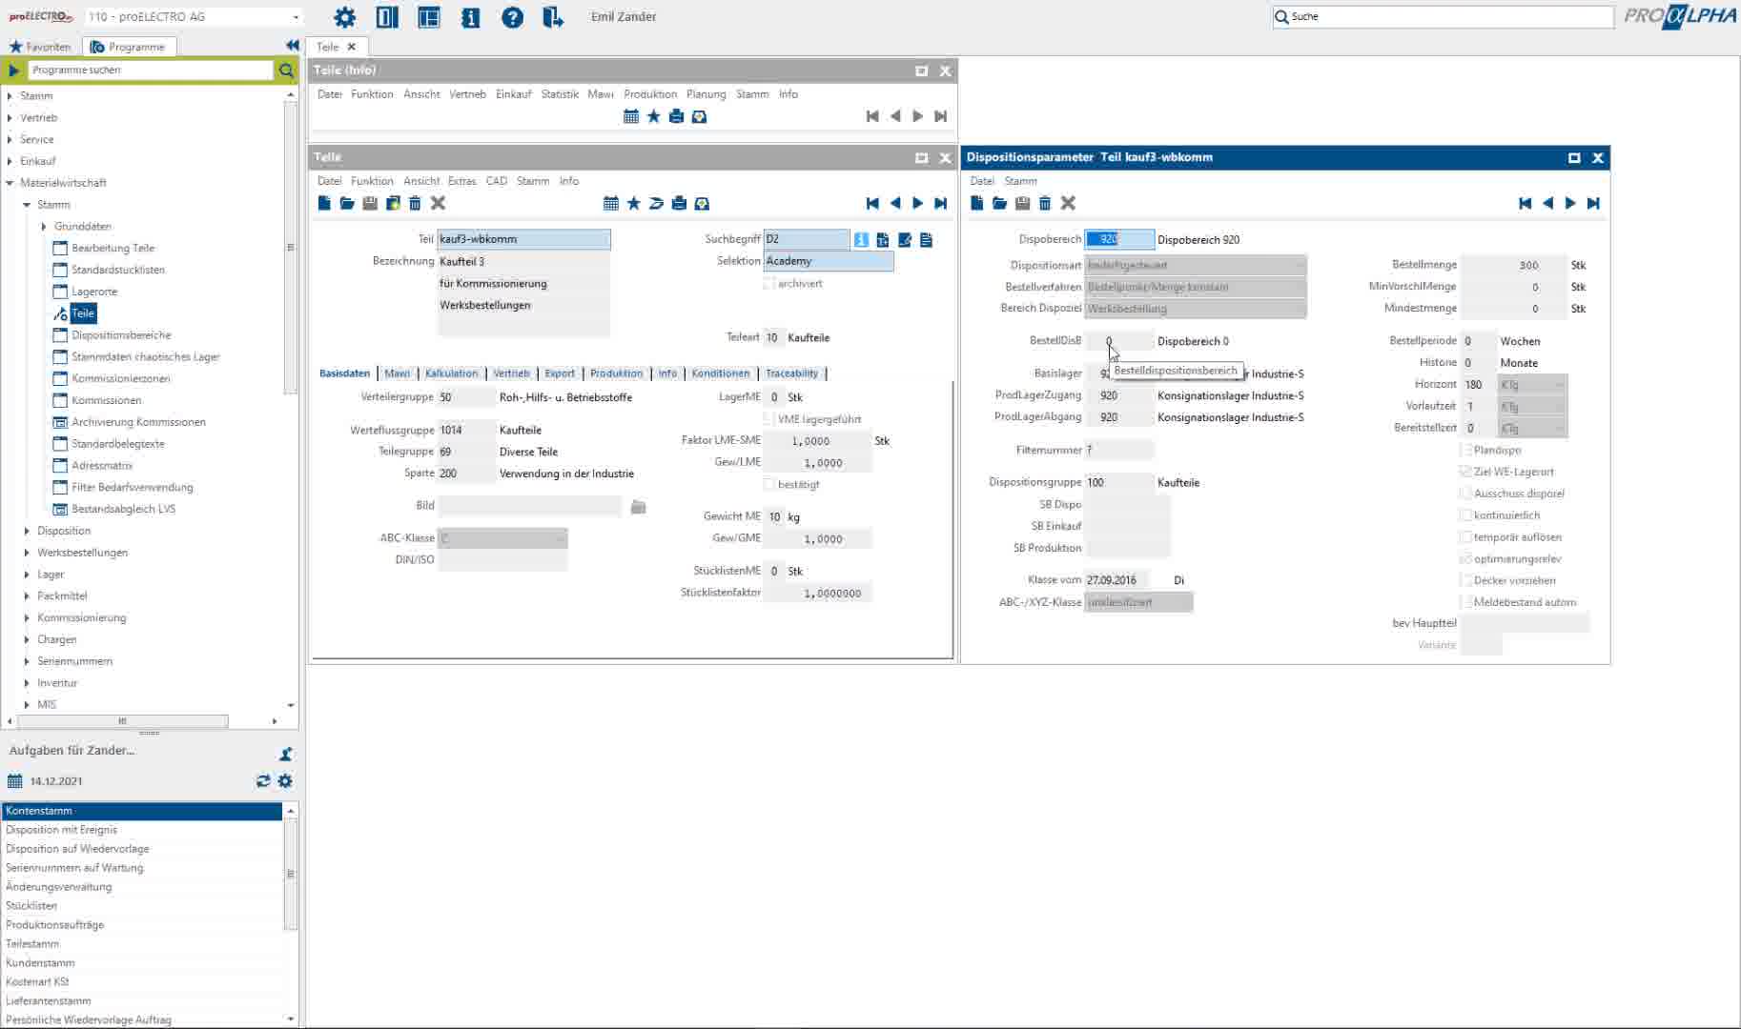
Task: Click new document icon in Teile toolbar
Action: [324, 203]
